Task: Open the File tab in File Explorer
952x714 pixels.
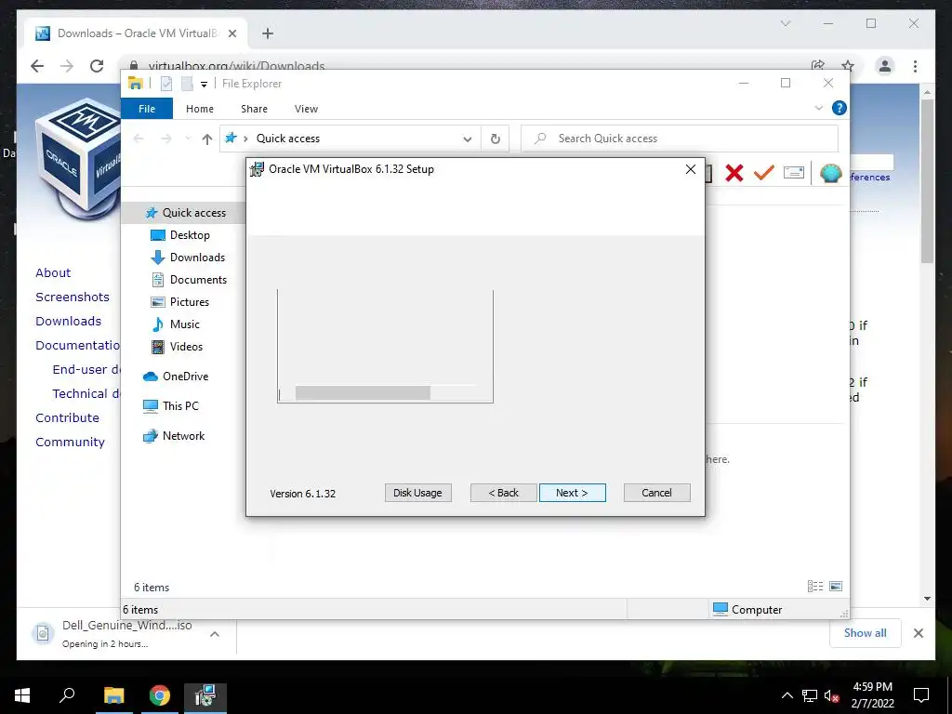Action: (x=147, y=109)
